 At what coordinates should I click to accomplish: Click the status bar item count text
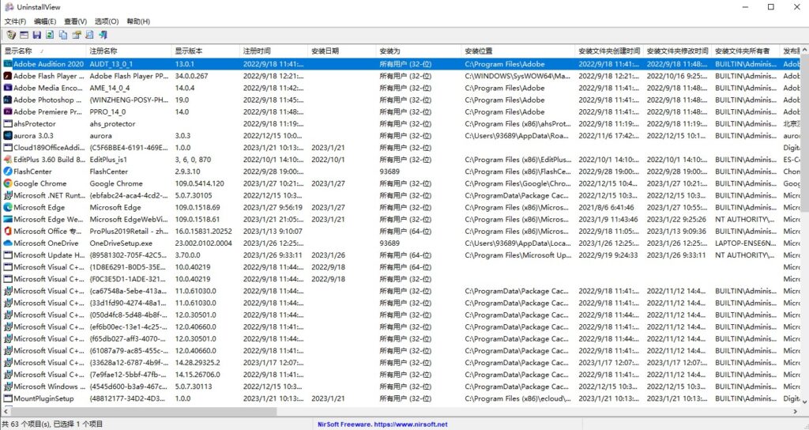coord(52,424)
